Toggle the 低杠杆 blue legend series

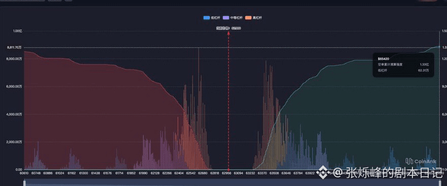pyautogui.click(x=211, y=18)
